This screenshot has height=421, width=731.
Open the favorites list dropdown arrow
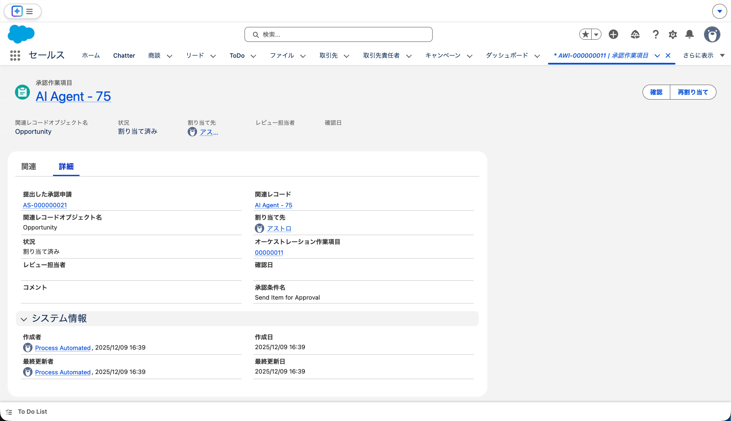[x=596, y=34]
